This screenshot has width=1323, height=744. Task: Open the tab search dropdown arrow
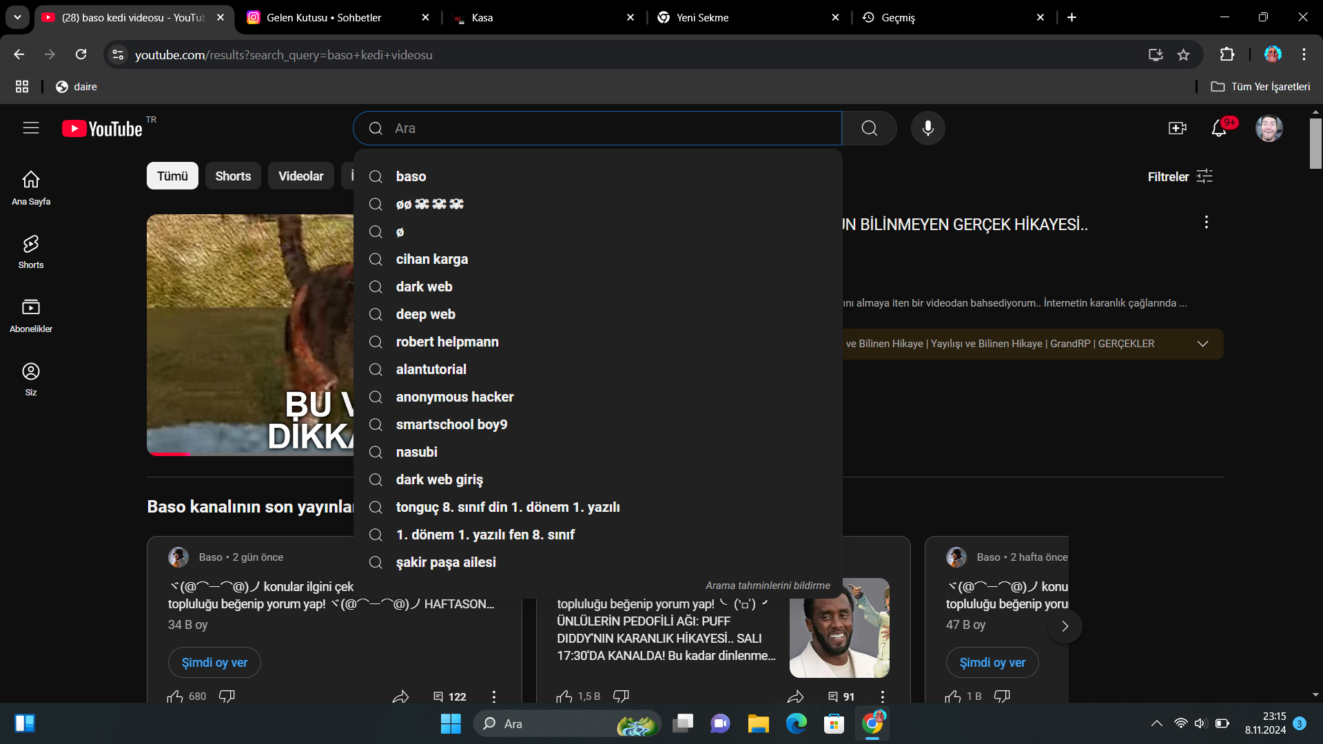click(x=17, y=17)
